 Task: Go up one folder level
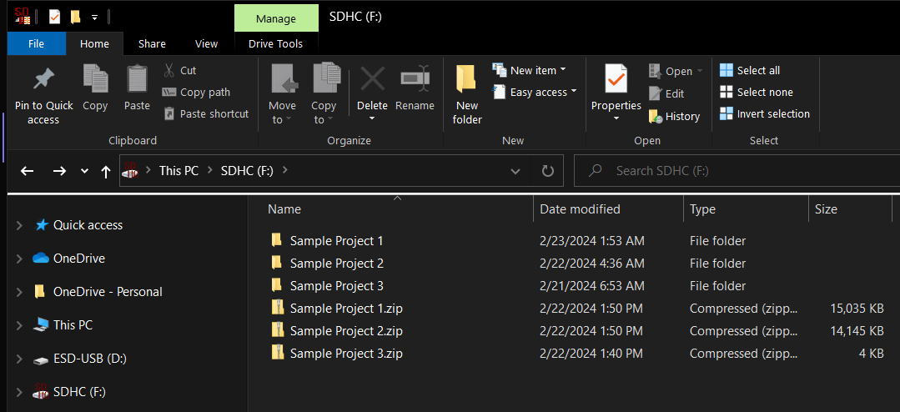tap(106, 171)
